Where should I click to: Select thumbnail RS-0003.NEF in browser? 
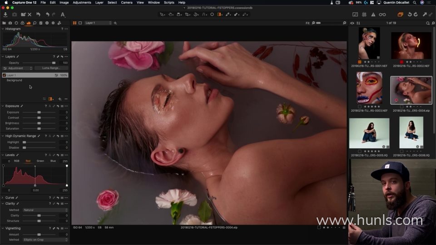[369, 88]
